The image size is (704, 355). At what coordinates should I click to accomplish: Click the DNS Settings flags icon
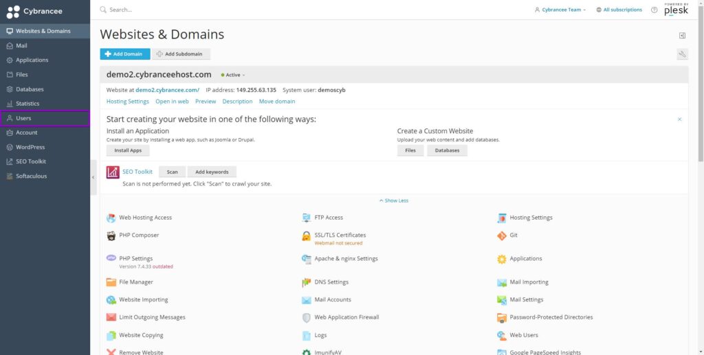(306, 282)
